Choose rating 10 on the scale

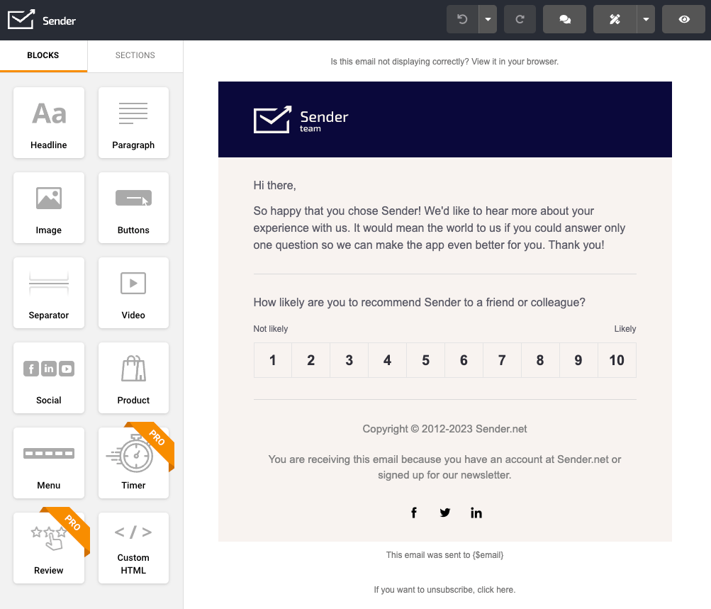click(617, 360)
